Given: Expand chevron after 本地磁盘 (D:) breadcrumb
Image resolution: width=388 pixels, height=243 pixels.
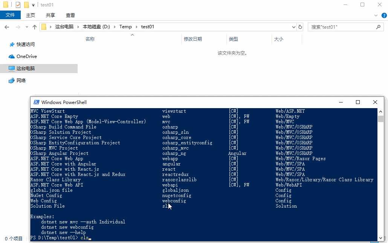Looking at the screenshot, I should coord(115,27).
